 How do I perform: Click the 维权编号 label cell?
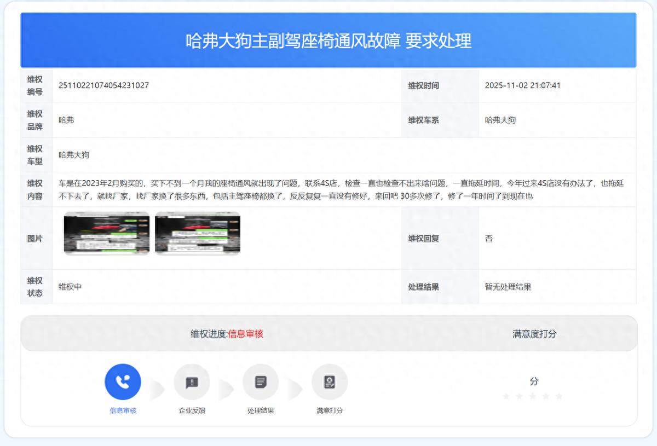pos(36,86)
